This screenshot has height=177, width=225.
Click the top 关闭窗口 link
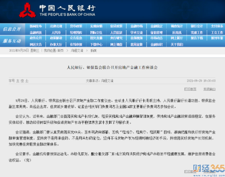coord(210,89)
